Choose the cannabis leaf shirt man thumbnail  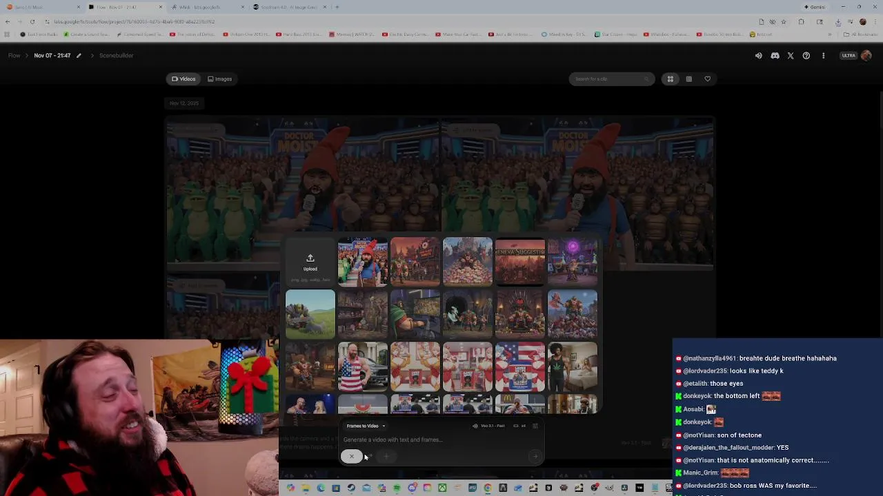click(x=573, y=366)
